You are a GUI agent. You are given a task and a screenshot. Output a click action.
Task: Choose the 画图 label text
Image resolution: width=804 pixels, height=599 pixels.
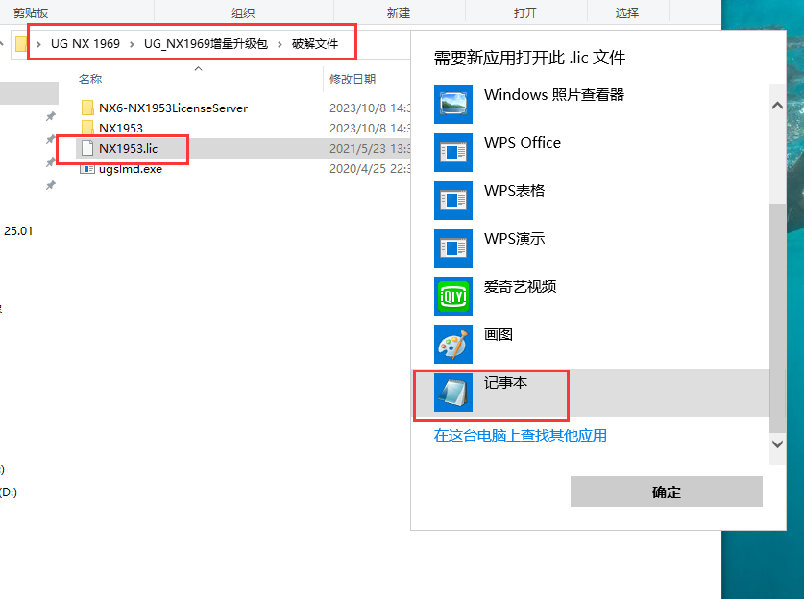tap(499, 335)
